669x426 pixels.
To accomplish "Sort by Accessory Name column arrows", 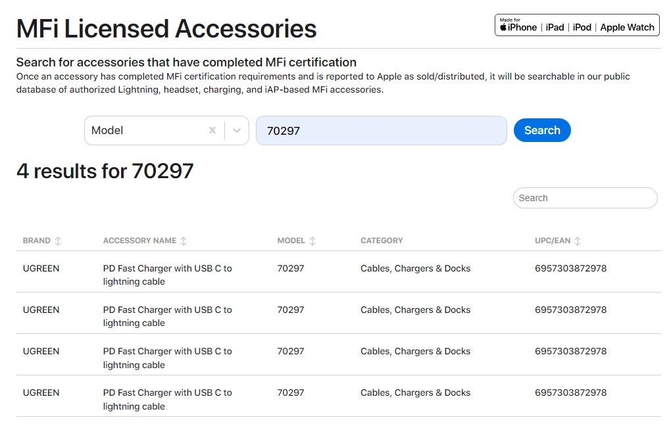I will pyautogui.click(x=184, y=241).
